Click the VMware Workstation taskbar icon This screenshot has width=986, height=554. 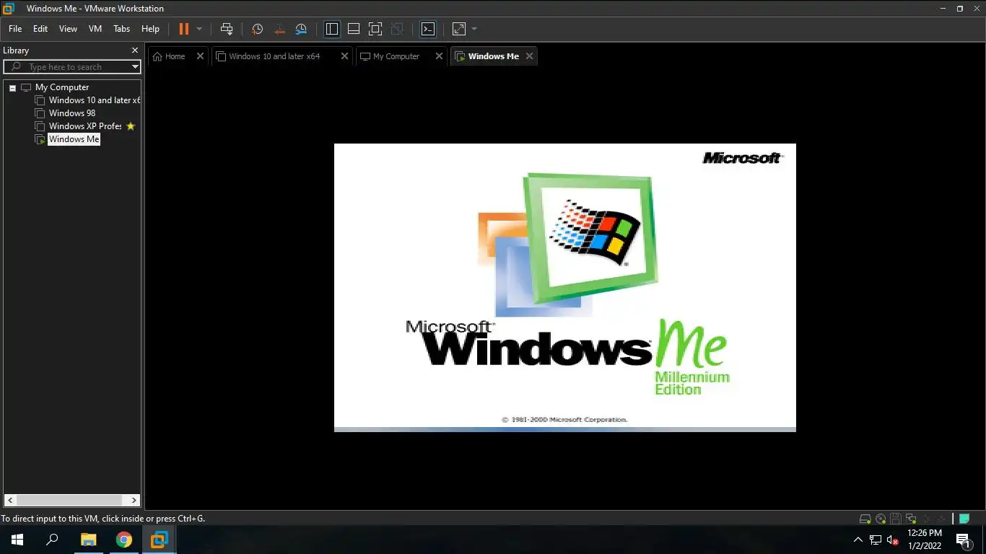click(x=160, y=540)
